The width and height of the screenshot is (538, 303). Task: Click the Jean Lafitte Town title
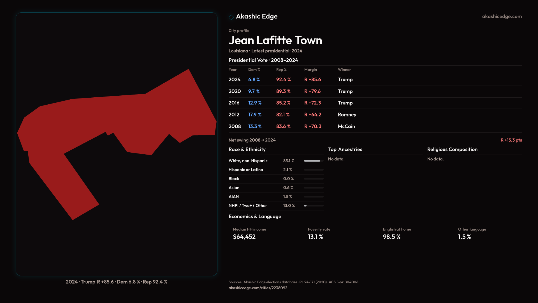click(x=275, y=40)
